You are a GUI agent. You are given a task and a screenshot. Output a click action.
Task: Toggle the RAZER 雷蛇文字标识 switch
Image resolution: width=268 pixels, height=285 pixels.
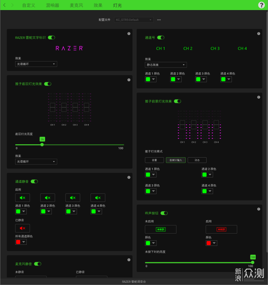tap(51, 38)
